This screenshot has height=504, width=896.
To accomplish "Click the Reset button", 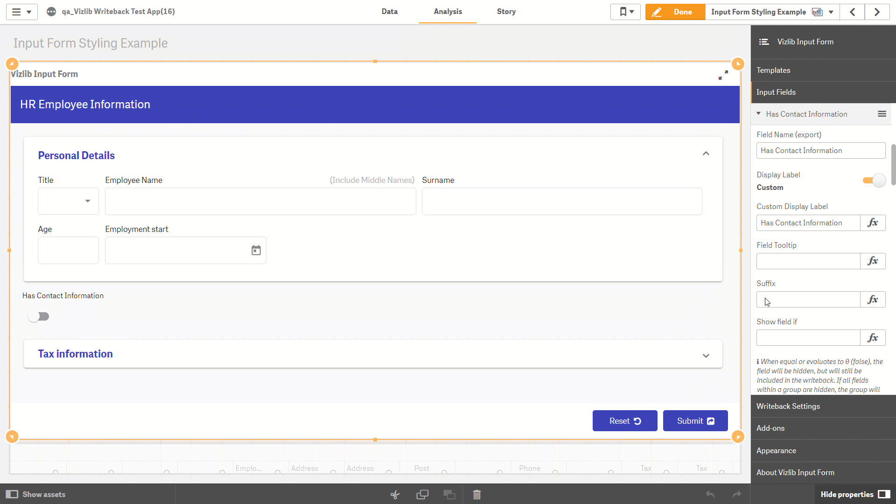I will 625,421.
